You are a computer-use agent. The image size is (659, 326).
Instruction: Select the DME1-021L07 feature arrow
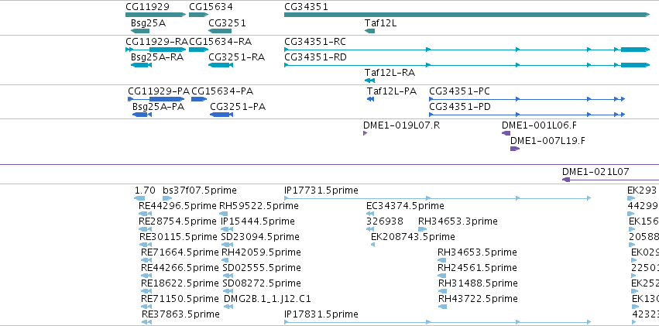point(610,180)
